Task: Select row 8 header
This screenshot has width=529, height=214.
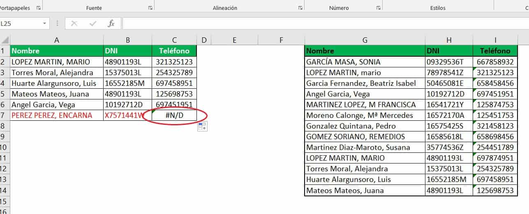Action: [x=5, y=126]
